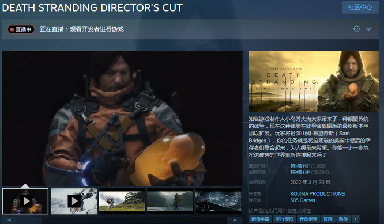Collapse the live broadcast panel chevron
The height and width of the screenshot is (224, 384).
tap(368, 29)
